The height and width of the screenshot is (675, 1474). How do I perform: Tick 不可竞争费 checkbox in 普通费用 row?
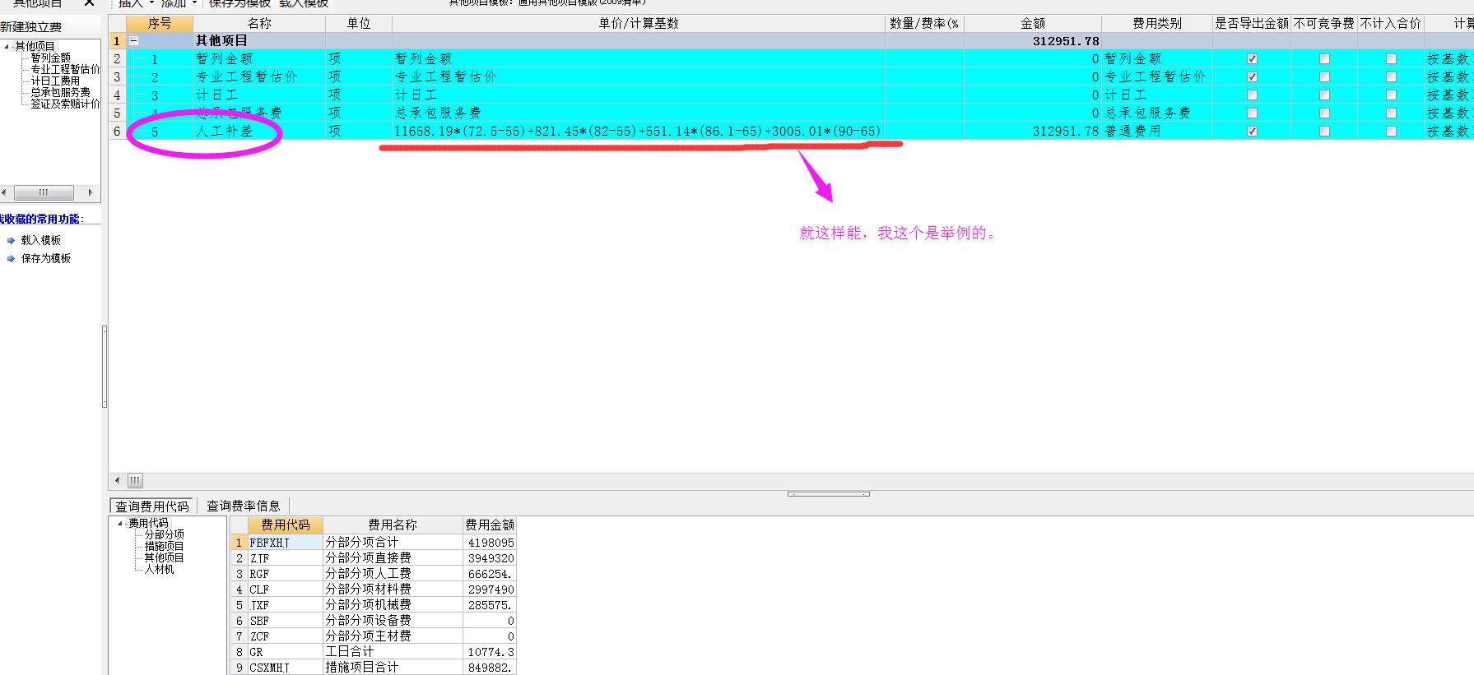click(1324, 131)
